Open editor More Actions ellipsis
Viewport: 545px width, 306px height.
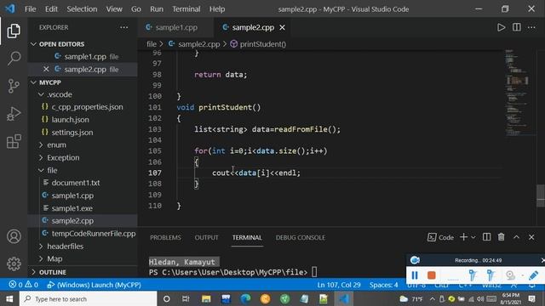[x=531, y=27]
